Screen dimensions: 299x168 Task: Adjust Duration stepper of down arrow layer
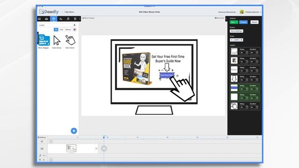tap(257, 80)
